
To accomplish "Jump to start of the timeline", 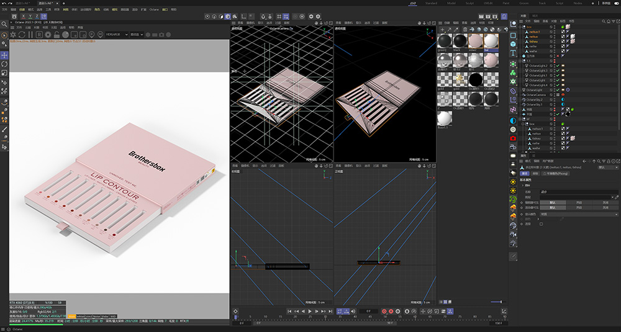I will [289, 312].
